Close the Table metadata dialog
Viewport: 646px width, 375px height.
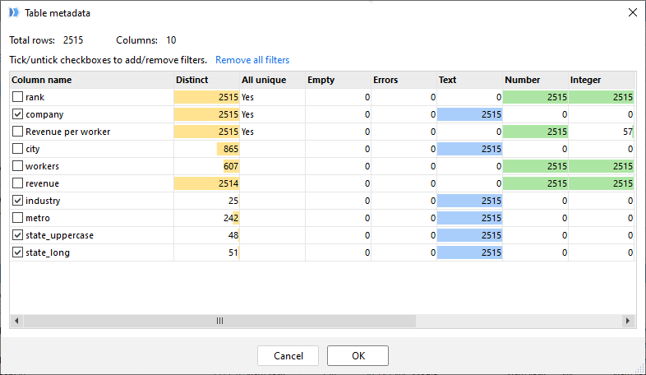point(632,13)
